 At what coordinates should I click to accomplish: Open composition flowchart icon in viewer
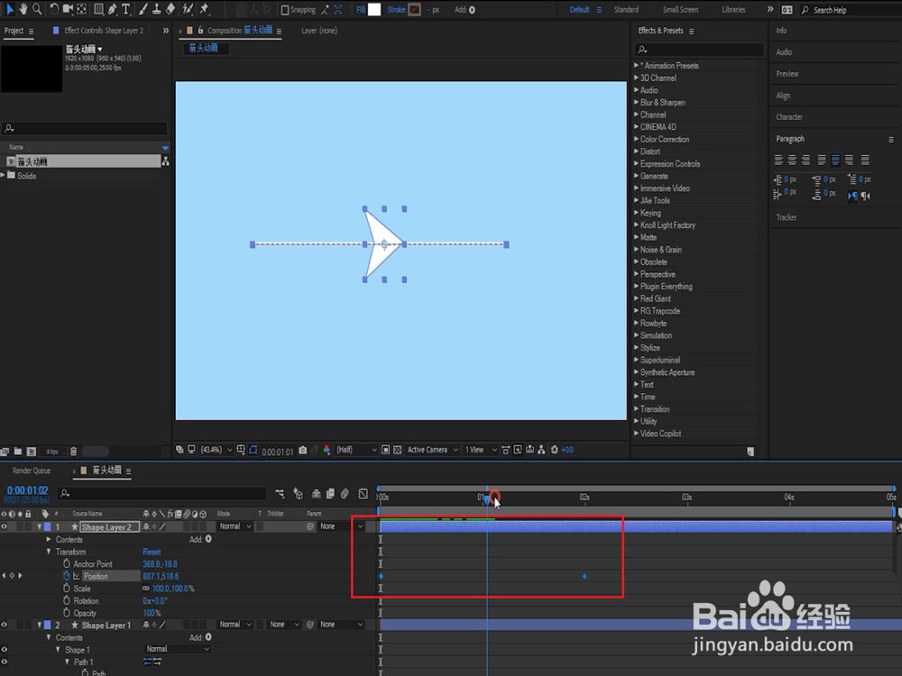coord(541,450)
